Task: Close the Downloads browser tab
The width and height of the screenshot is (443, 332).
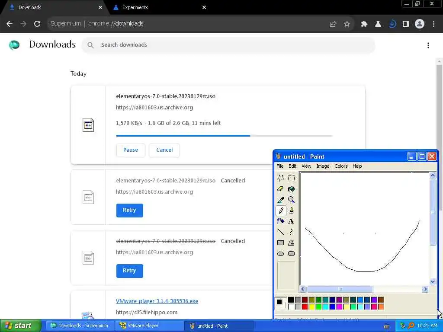Action: 100,8
